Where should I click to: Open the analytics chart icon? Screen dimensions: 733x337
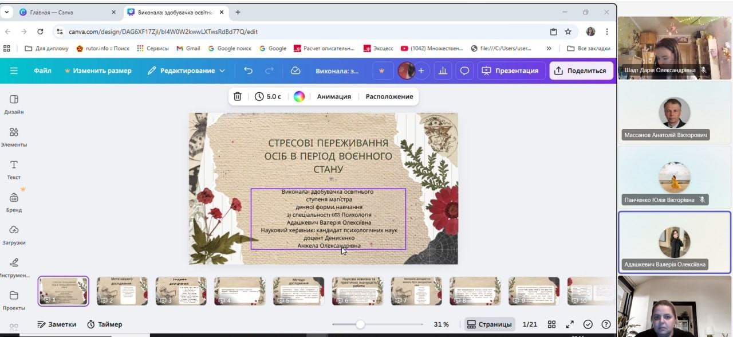[x=442, y=70]
